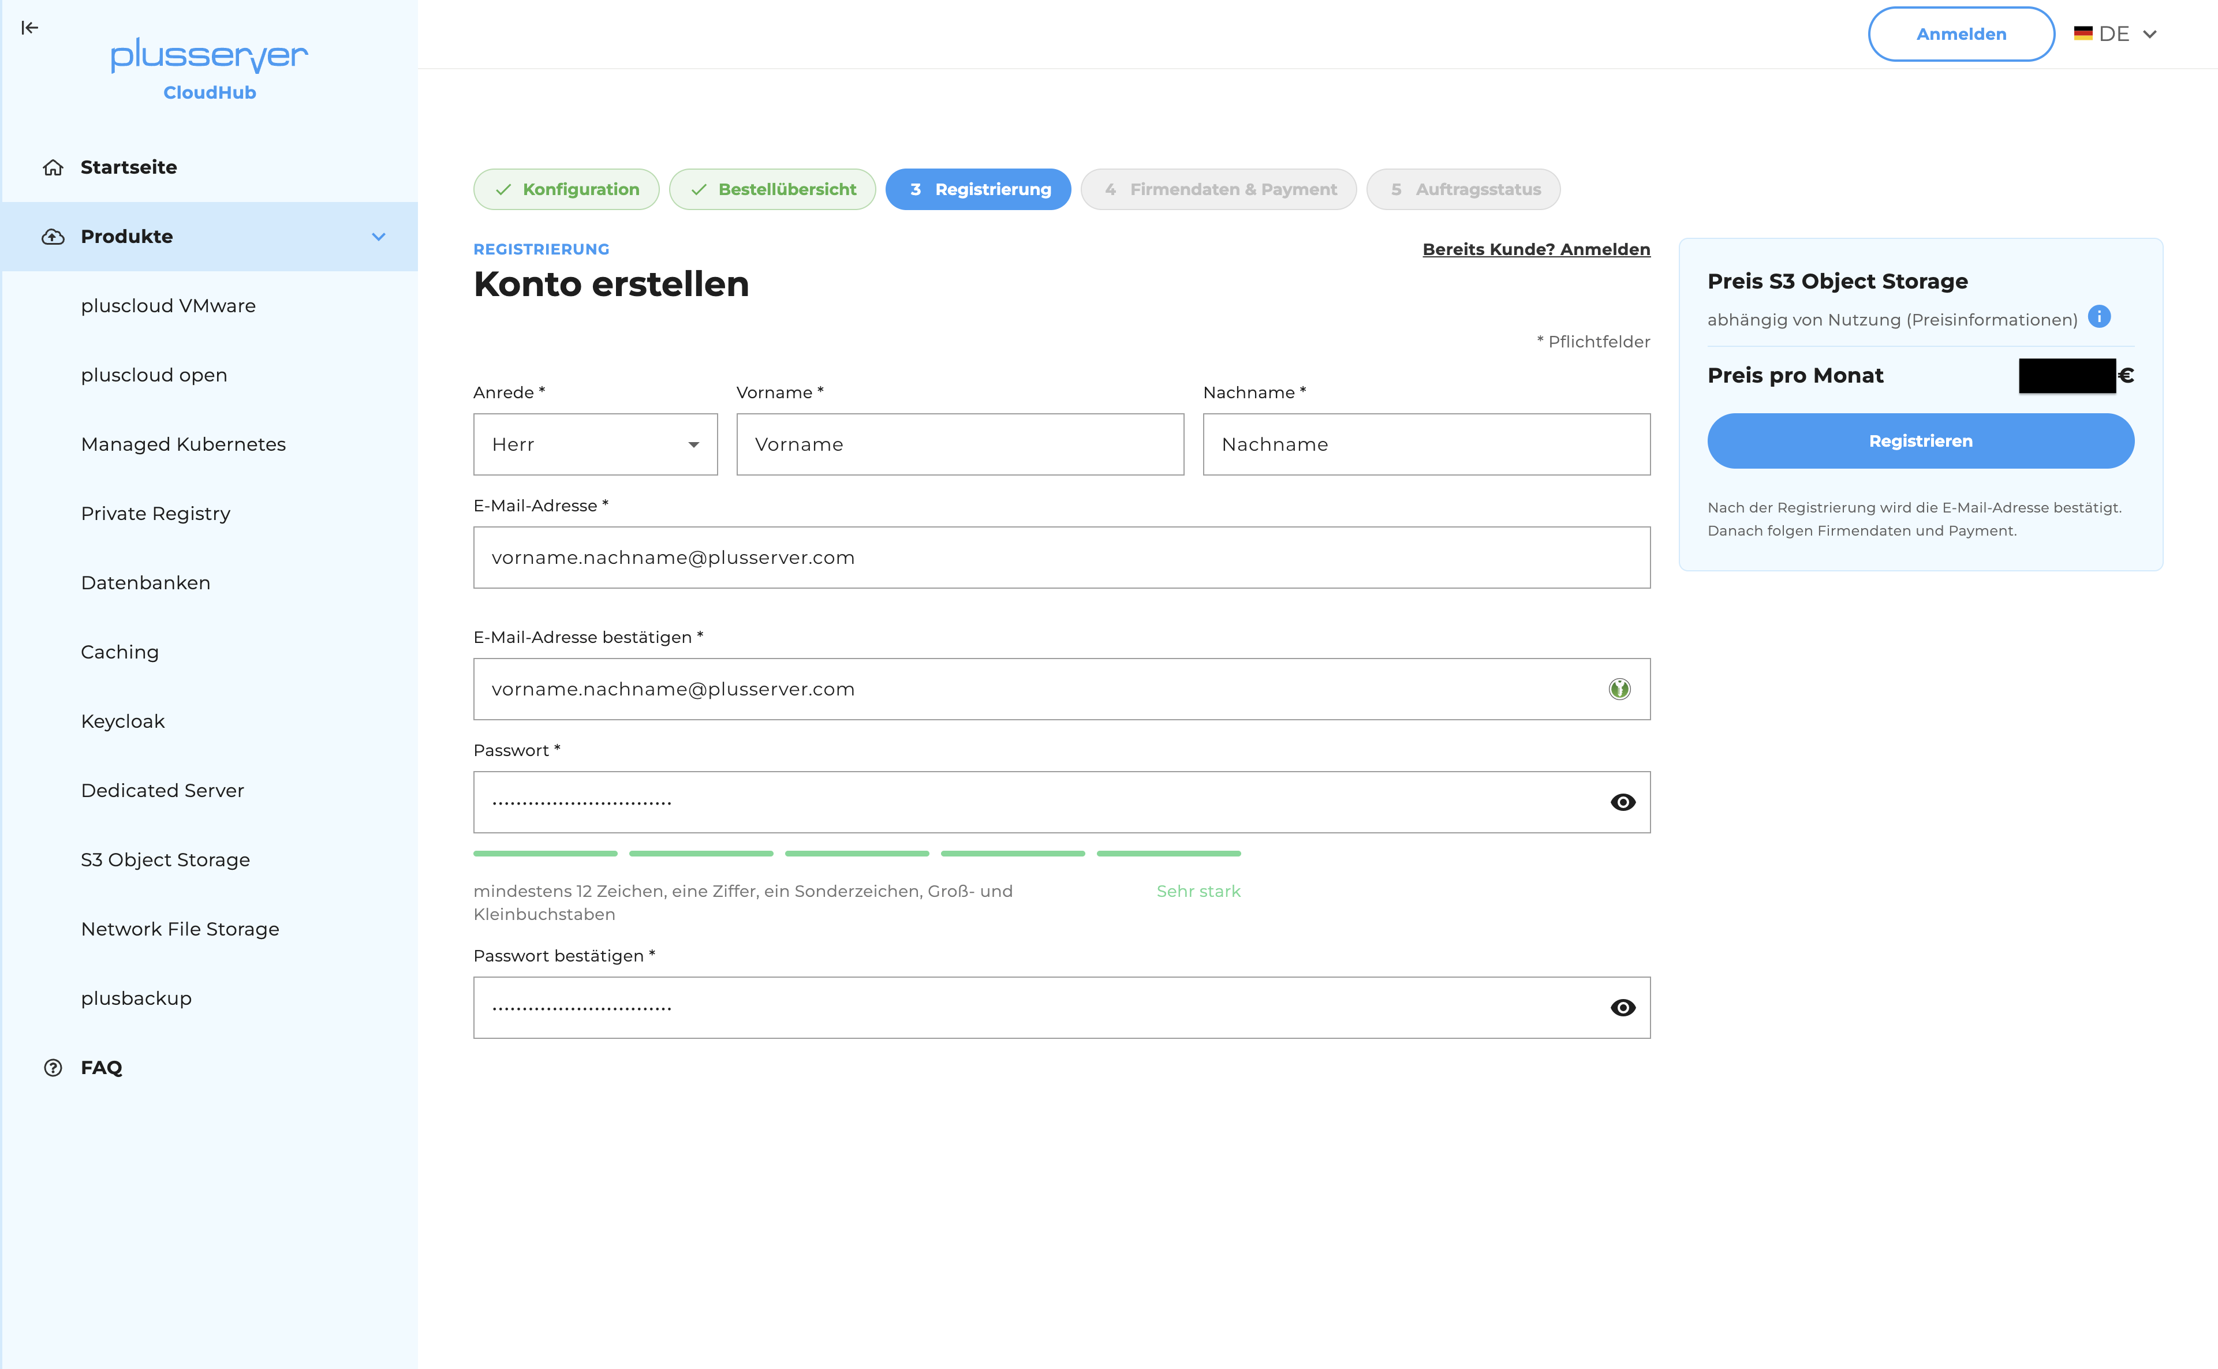Click the house icon next to Startseite
Image resolution: width=2218 pixels, height=1369 pixels.
tap(54, 167)
